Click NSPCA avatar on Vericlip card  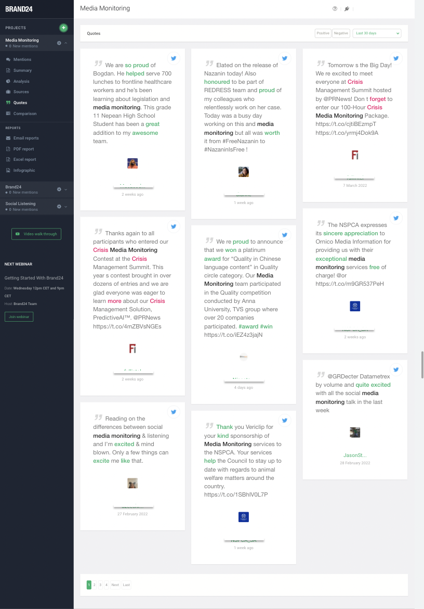pyautogui.click(x=243, y=517)
